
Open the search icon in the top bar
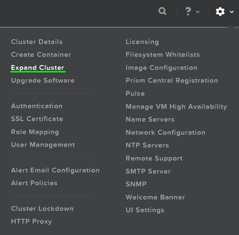coord(162,11)
